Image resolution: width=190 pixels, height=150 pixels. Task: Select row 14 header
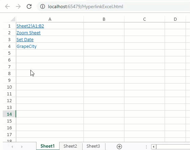(9, 114)
